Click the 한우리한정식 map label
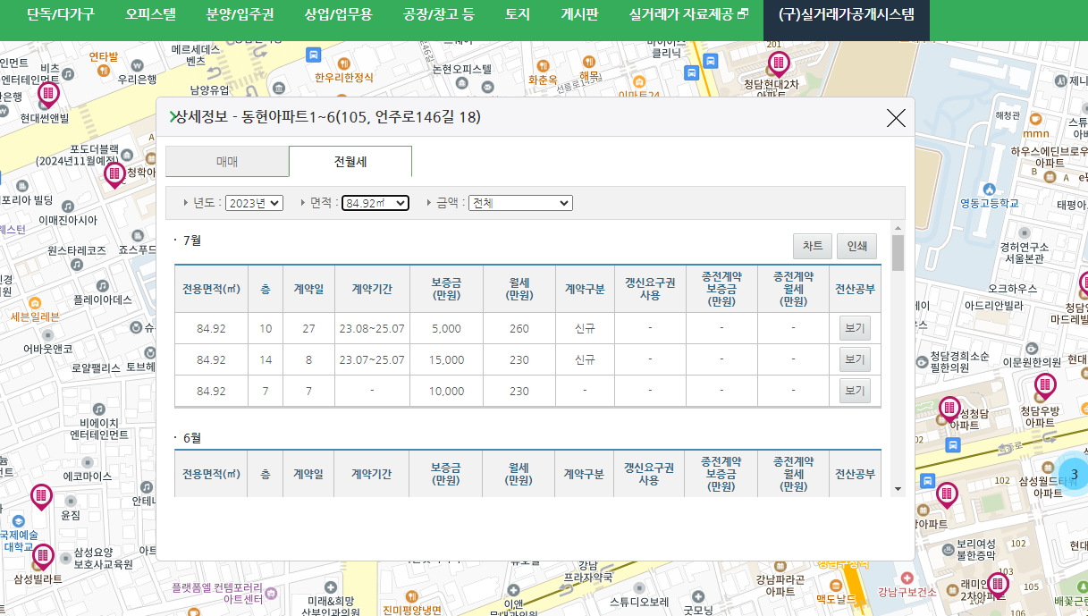The image size is (1088, 616). [x=344, y=78]
